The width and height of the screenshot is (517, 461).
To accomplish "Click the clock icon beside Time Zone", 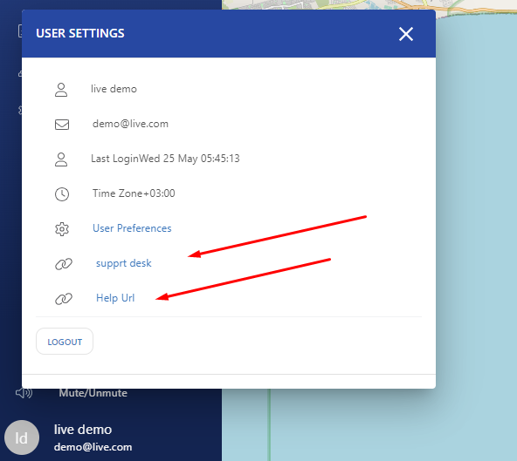I will coord(62,194).
